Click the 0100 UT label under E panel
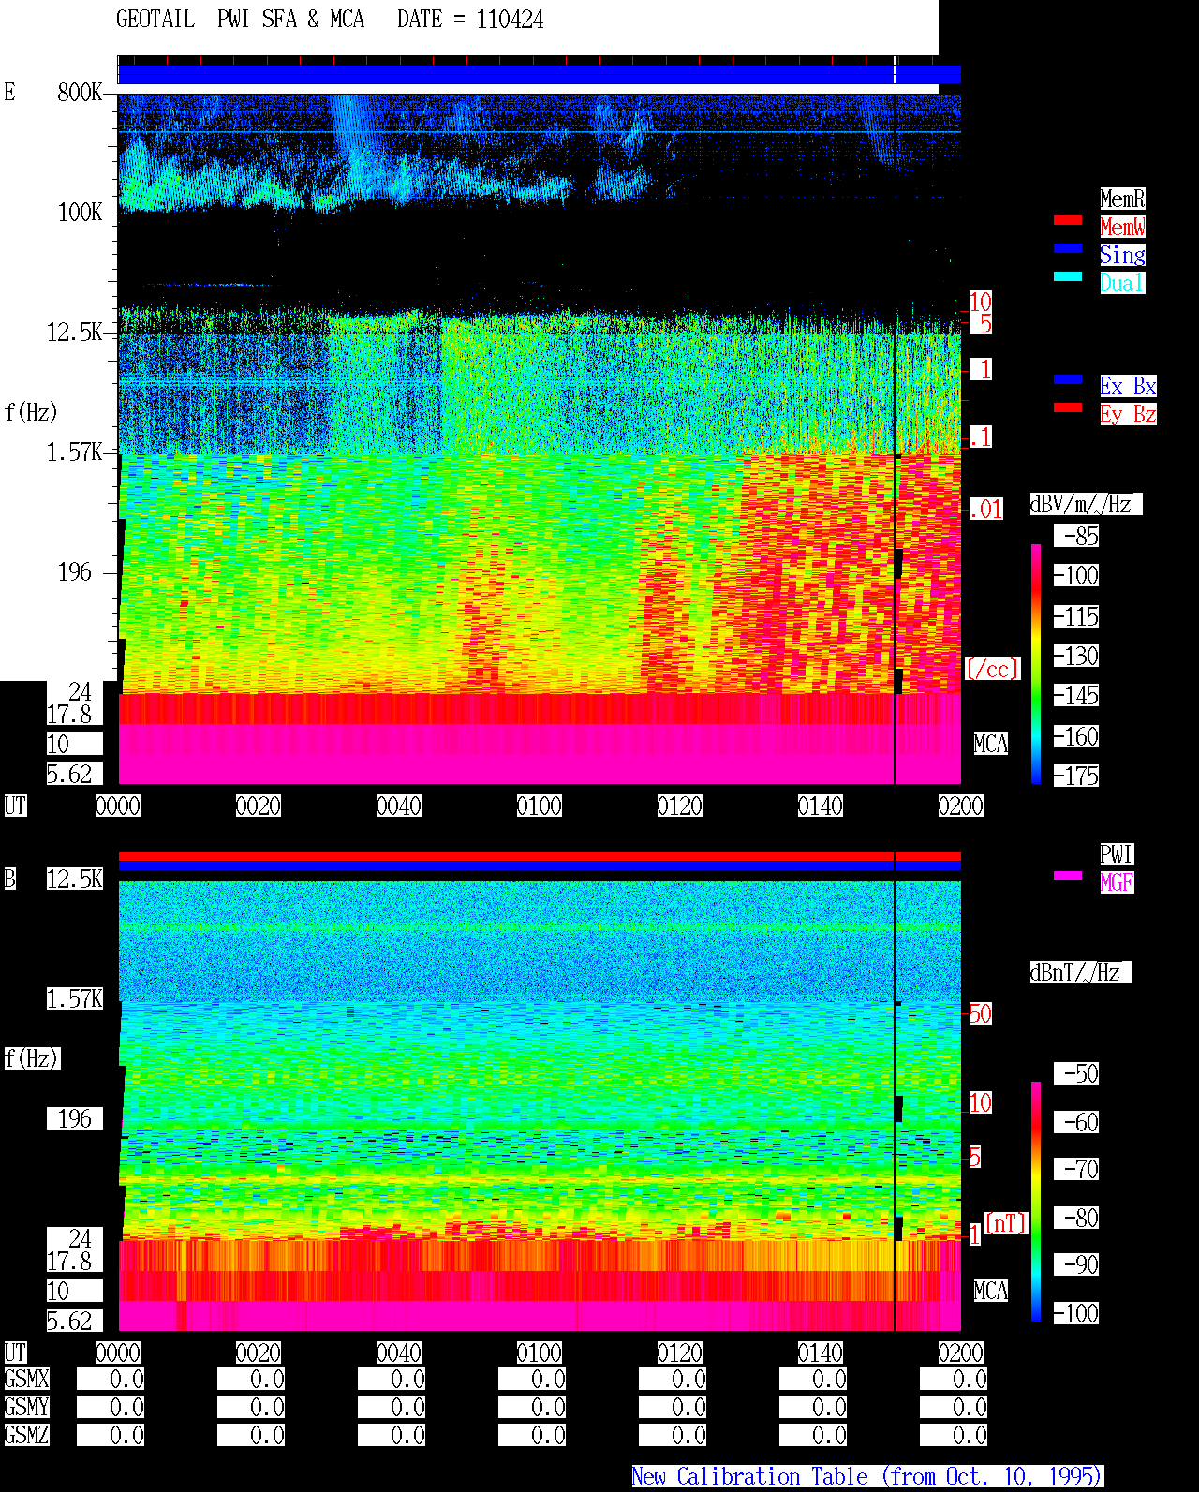 (x=540, y=805)
